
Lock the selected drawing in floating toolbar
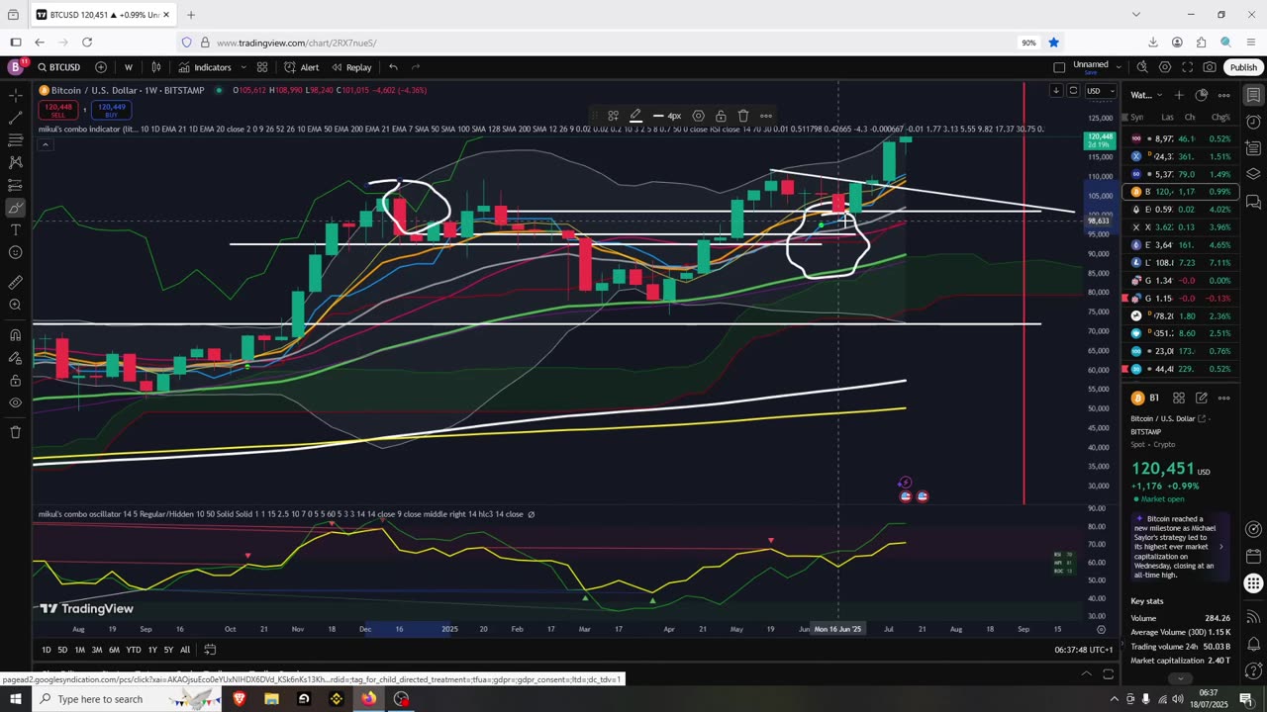click(x=721, y=116)
